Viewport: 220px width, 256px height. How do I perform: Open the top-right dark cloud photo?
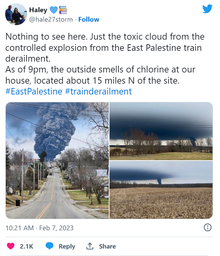click(x=161, y=131)
